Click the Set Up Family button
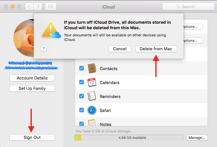The height and width of the screenshot is (147, 217). pyautogui.click(x=32, y=89)
